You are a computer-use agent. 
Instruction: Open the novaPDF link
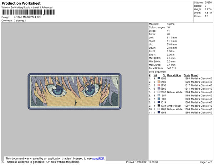(x=98, y=159)
